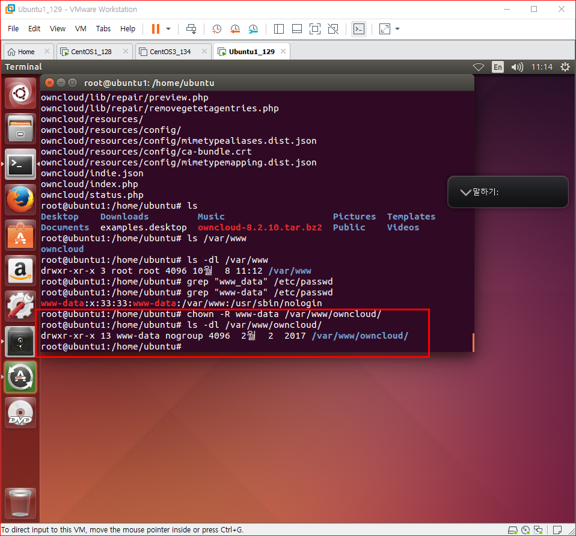This screenshot has height=536, width=576.
Task: Open the Files manager in launcher
Action: 20,129
